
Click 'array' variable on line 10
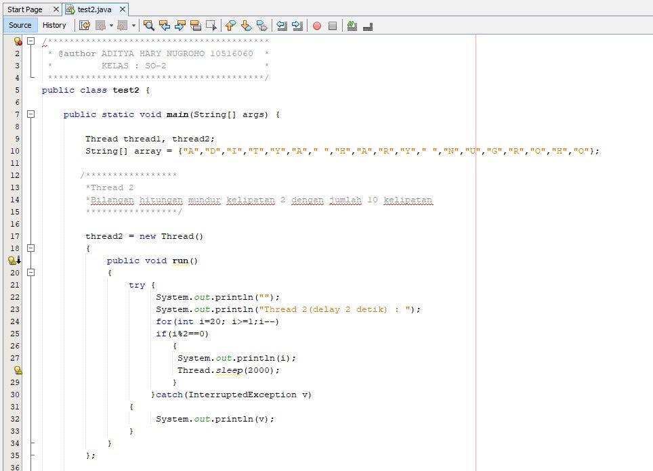click(x=148, y=151)
